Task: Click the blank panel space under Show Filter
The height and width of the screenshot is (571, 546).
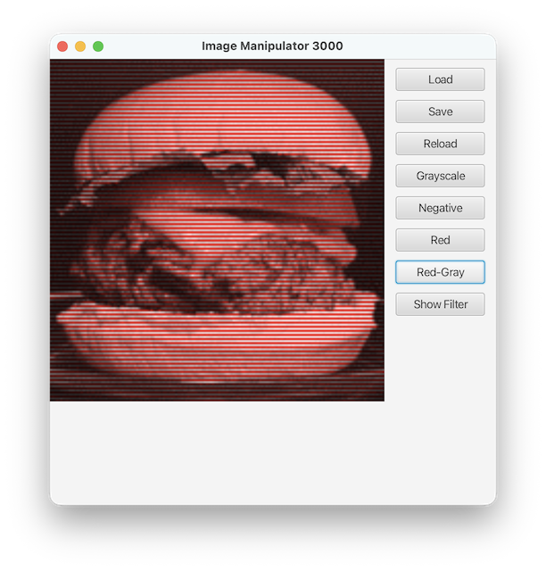Action: click(440, 401)
